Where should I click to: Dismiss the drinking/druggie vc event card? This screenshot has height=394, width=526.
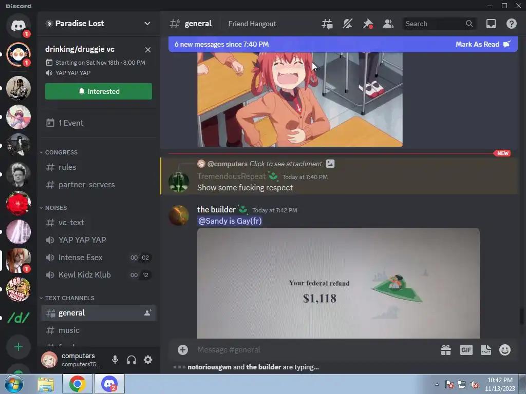point(147,50)
